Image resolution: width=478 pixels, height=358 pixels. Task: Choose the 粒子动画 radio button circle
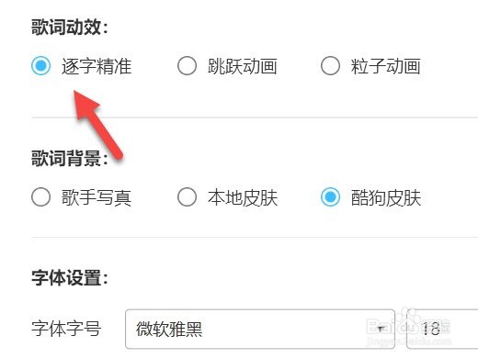330,66
